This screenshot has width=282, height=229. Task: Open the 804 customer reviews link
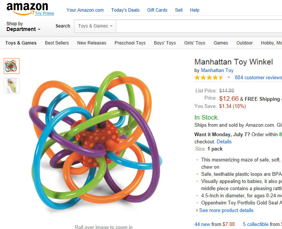click(258, 78)
